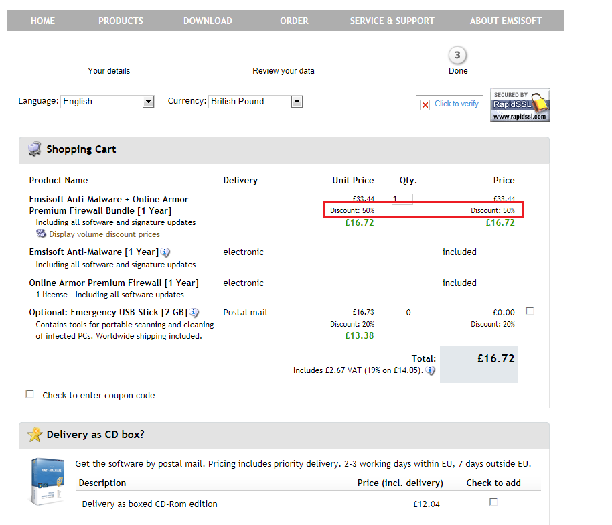Image resolution: width=612 pixels, height=525 pixels.
Task: Click the Anti-Malware box product image
Action: coord(48,481)
